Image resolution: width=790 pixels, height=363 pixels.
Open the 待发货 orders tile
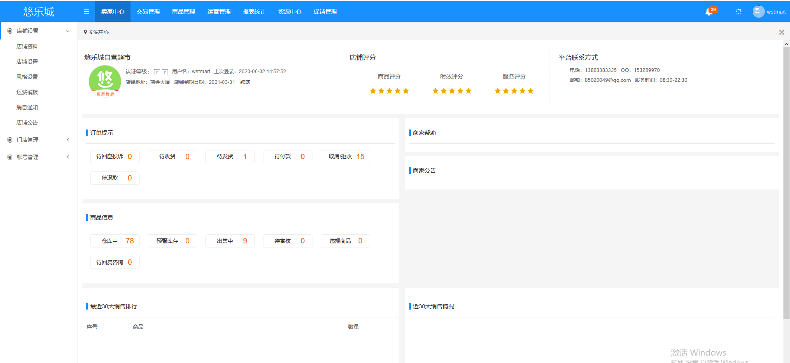(230, 157)
